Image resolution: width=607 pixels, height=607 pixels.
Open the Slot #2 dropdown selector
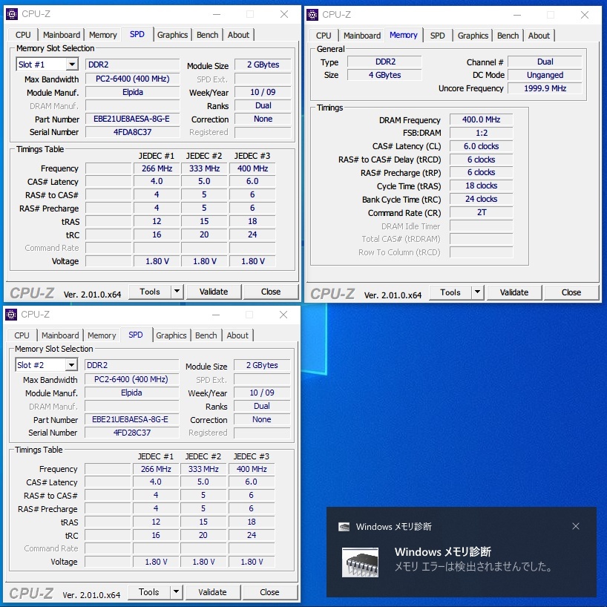(71, 364)
